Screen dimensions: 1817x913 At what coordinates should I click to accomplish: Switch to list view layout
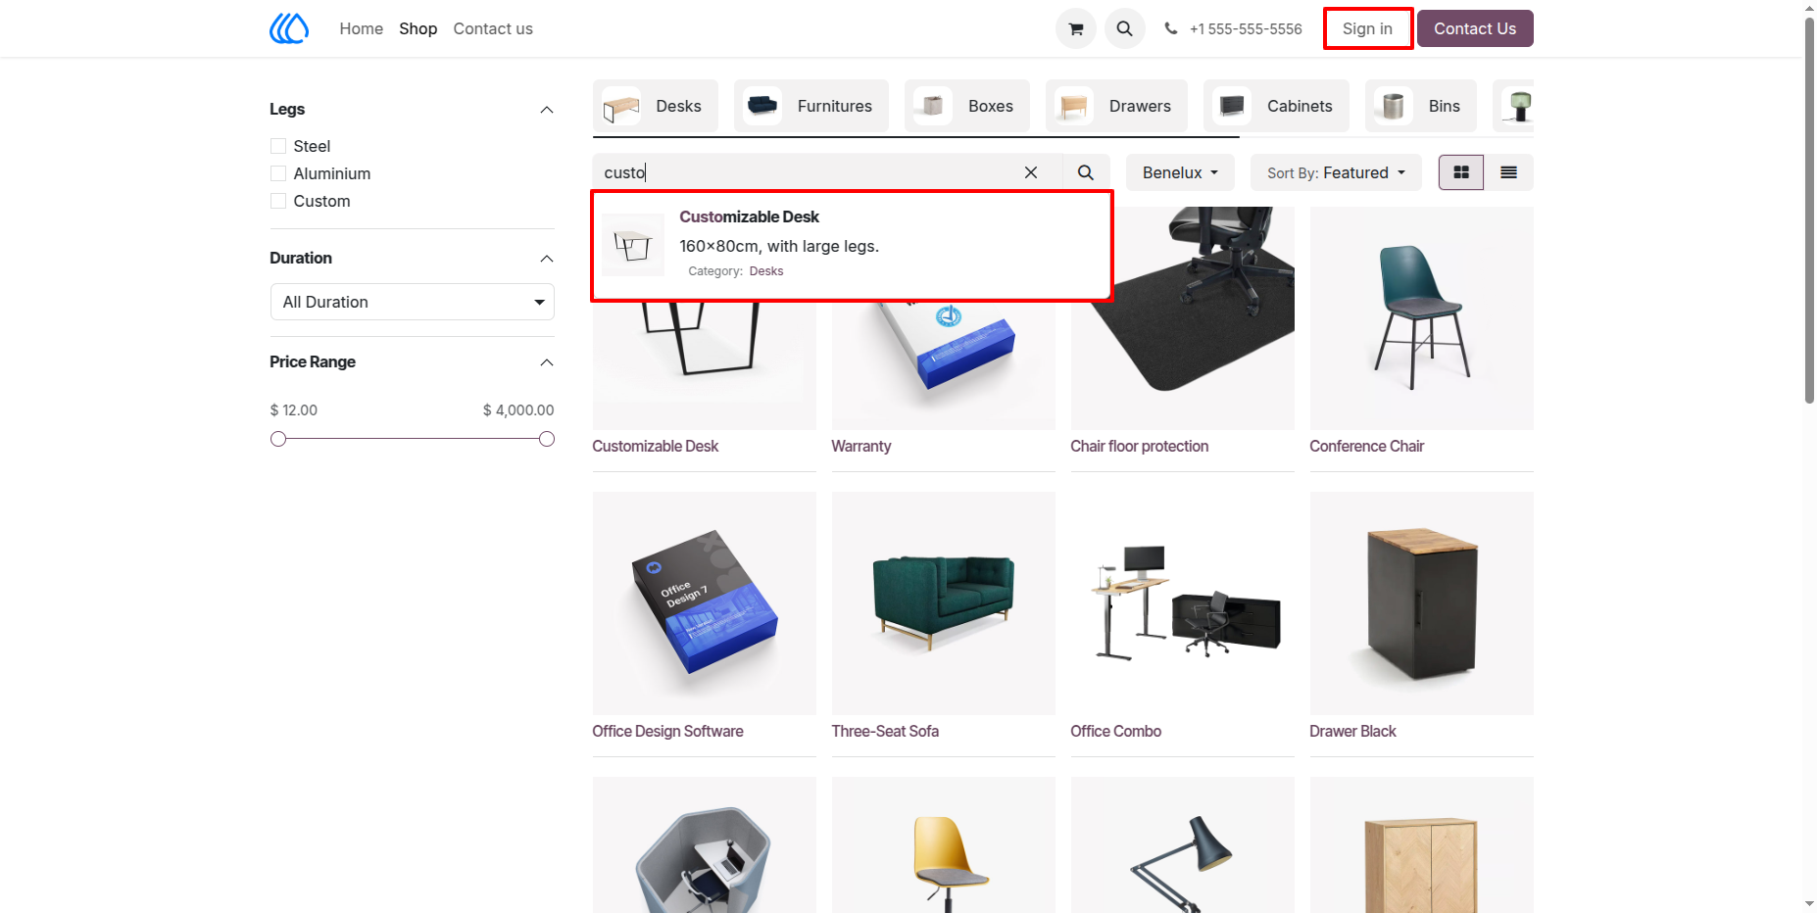tap(1508, 172)
